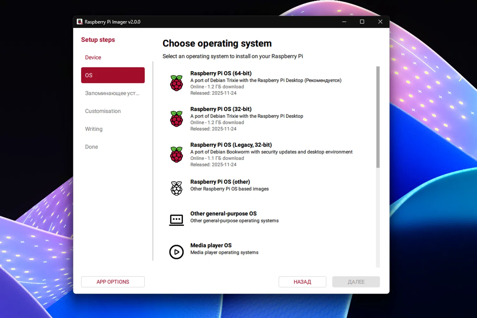477x318 pixels.
Task: Click the OS list vertical scrollbar
Action: 378,117
